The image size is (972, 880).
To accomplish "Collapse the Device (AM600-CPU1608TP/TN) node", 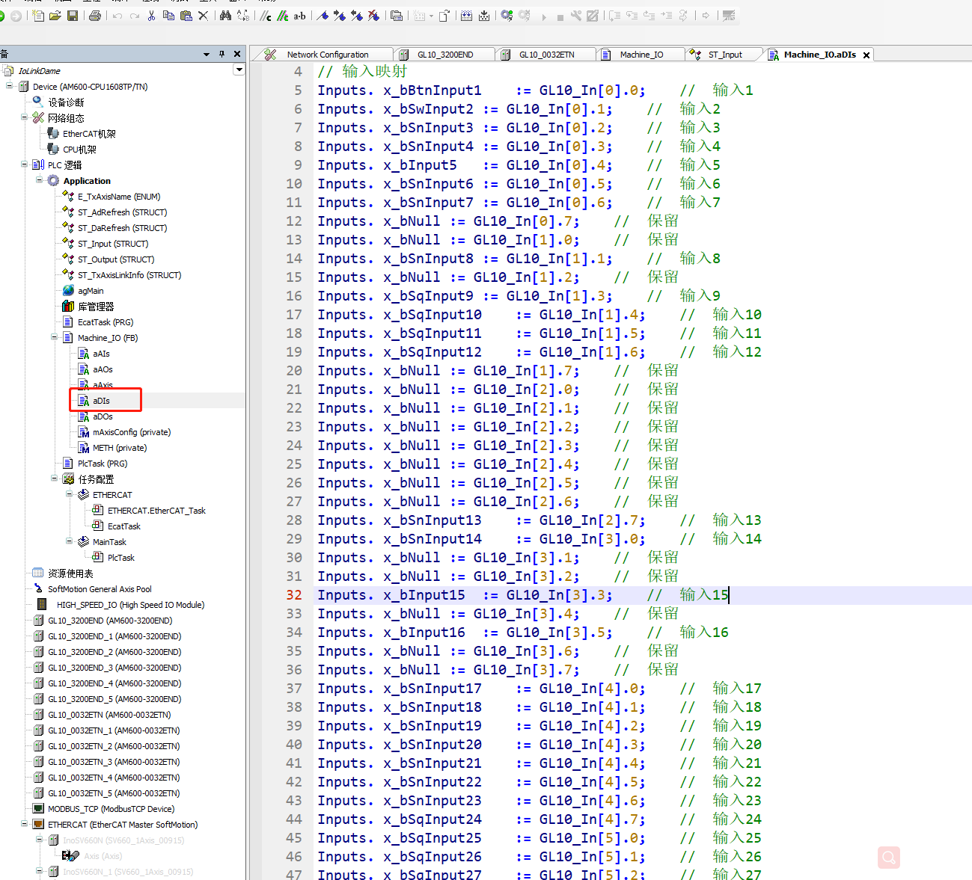I will (x=10, y=87).
